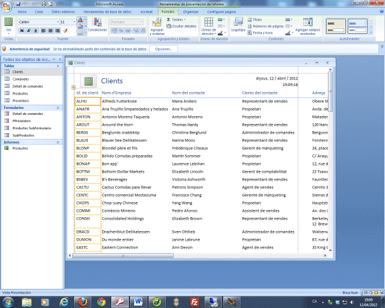385x308 pixels.
Task: Collapse the Tablas group
Action: pyautogui.click(x=58, y=66)
